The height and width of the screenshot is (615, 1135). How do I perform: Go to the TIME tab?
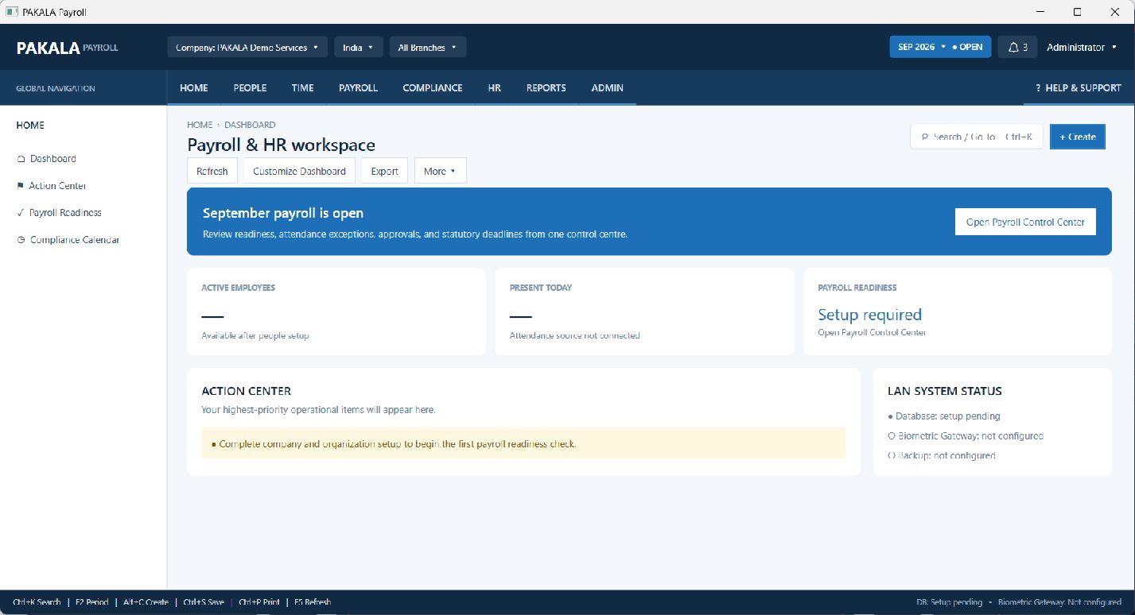302,87
